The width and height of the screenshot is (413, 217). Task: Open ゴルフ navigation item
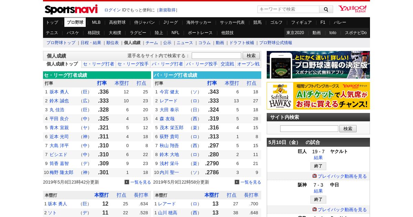[x=276, y=22]
